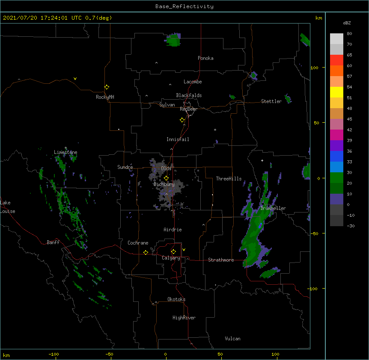The image size is (369, 360).
Task: Click the yellow V marker north of RockyMH
Action: (x=75, y=79)
